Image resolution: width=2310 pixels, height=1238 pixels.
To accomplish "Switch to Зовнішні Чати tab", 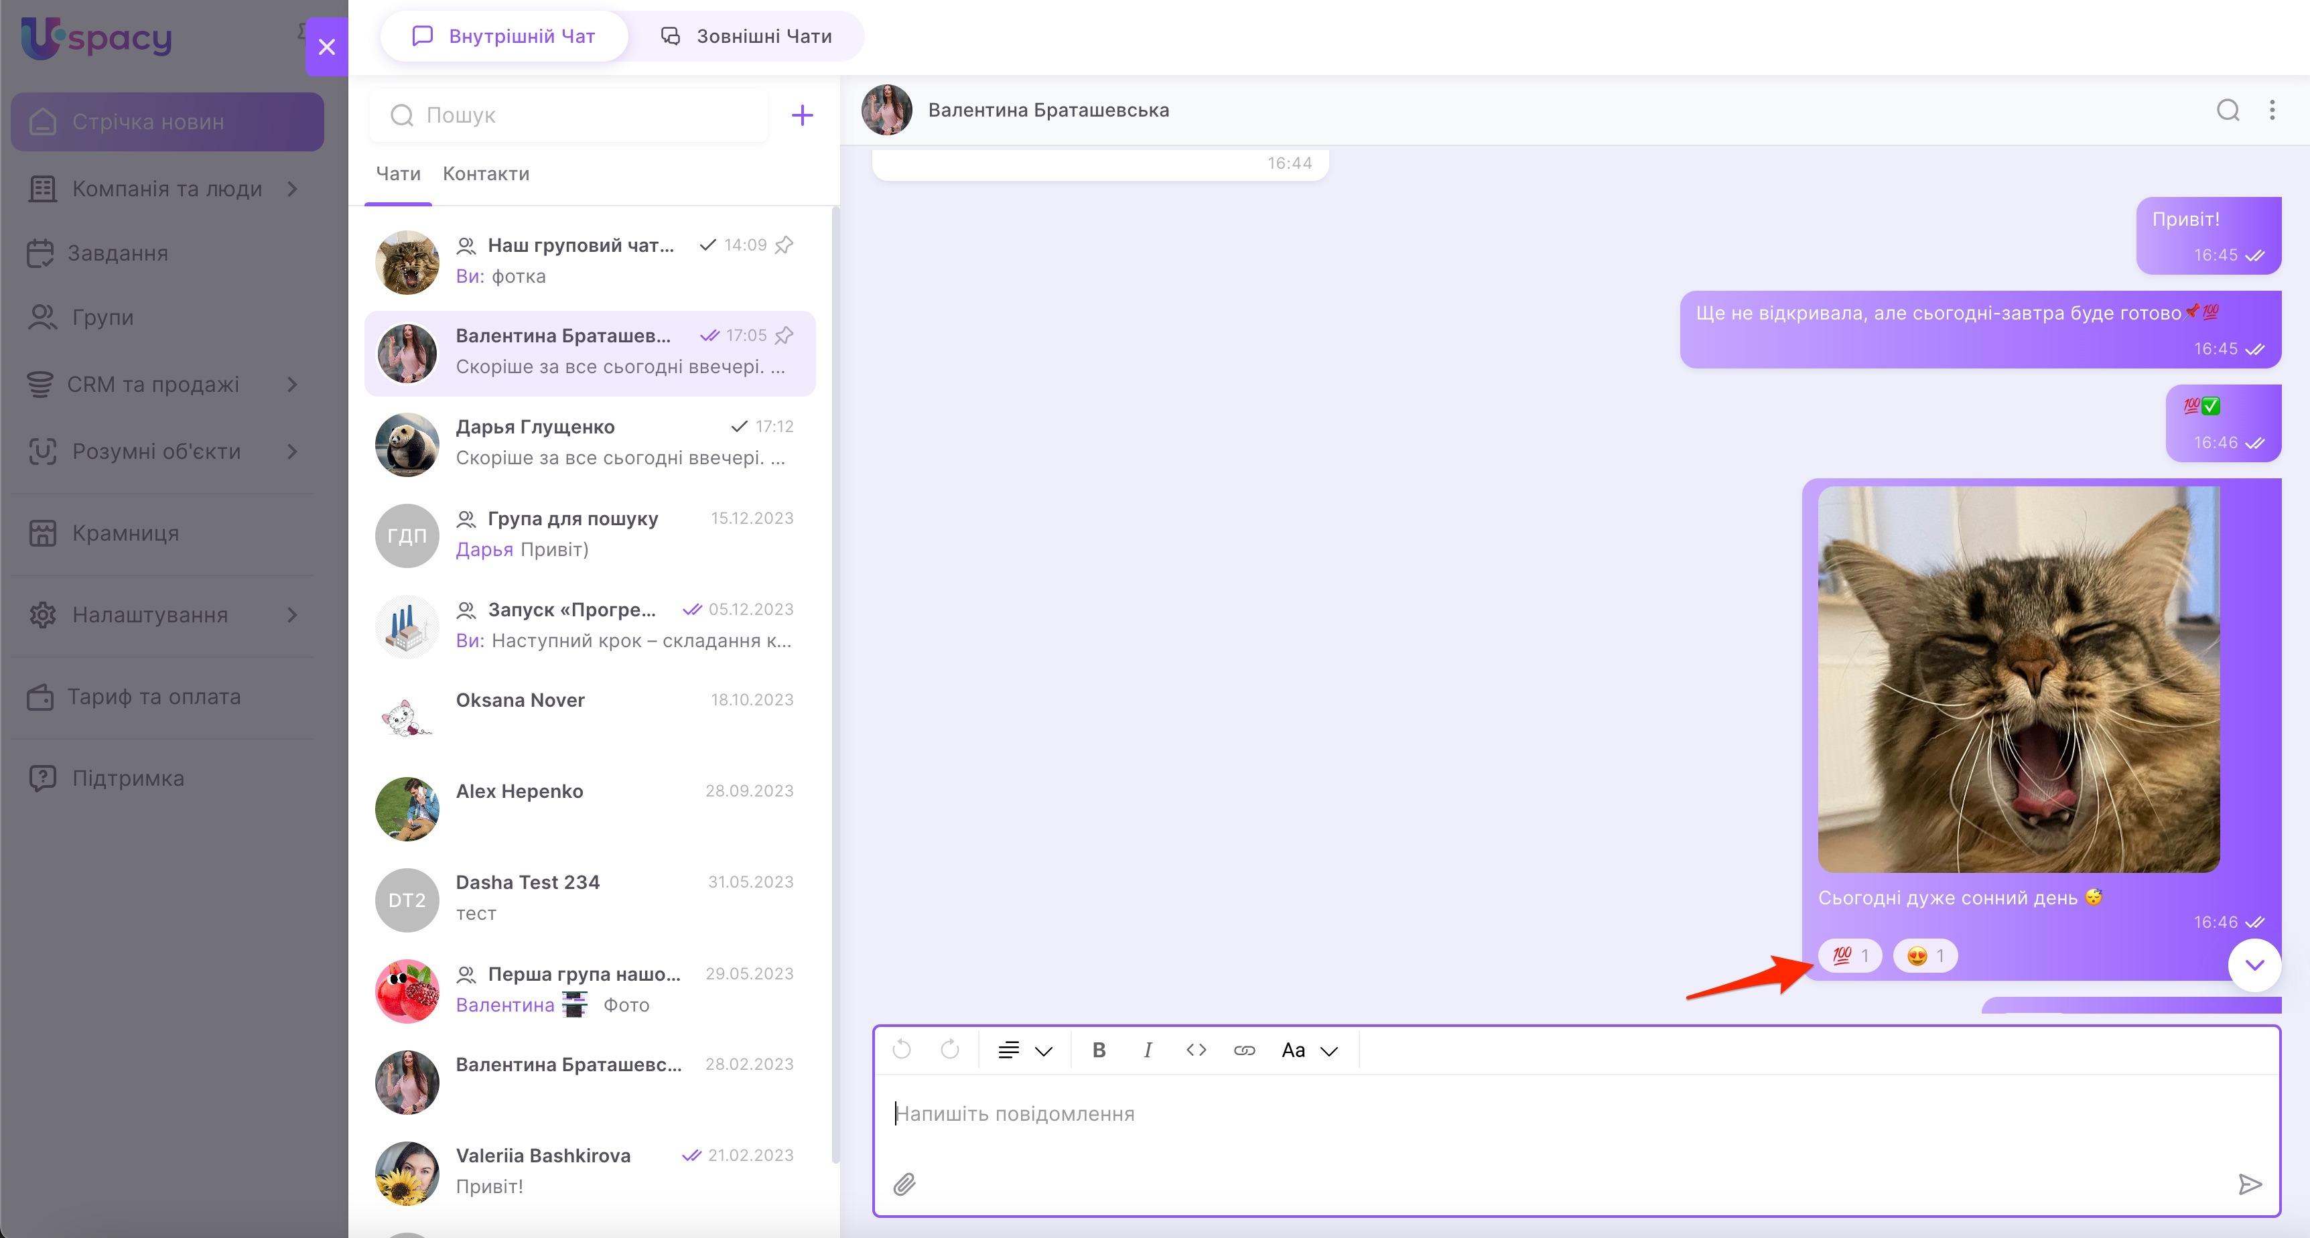I will (746, 37).
